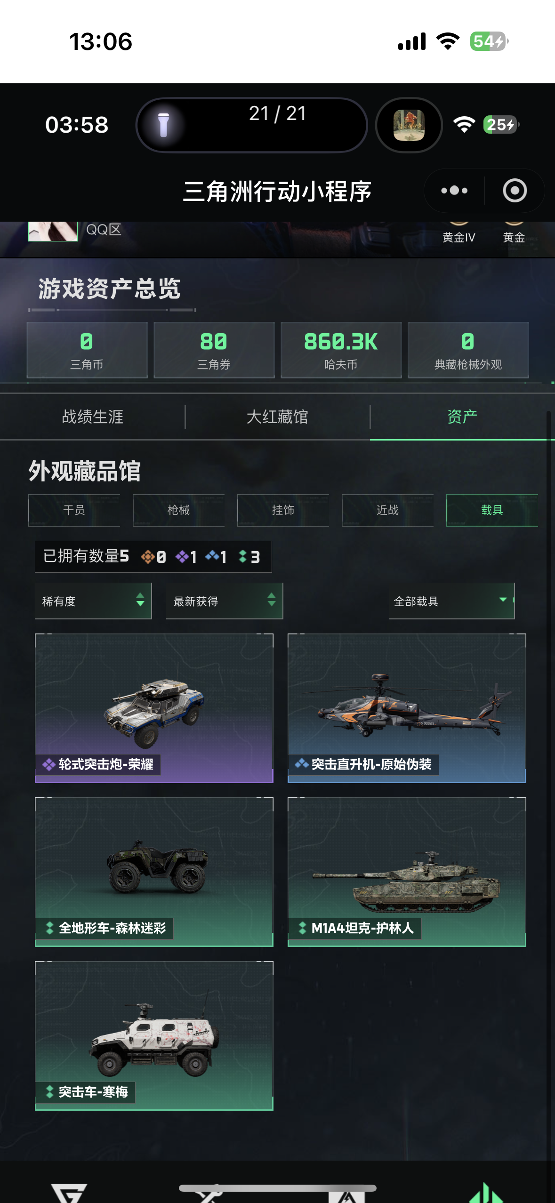Viewport: 555px width, 1203px height.
Task: Open the game thumbnail in the status pill
Action: [409, 125]
